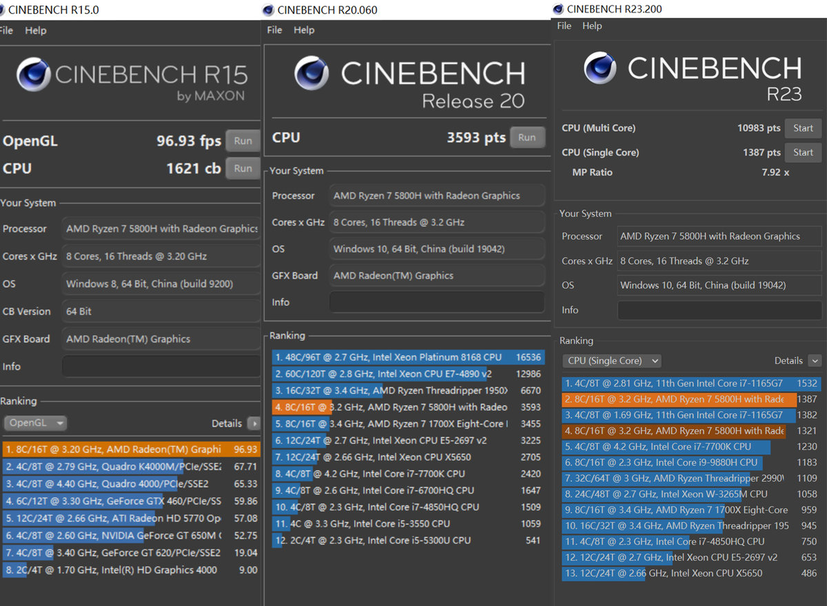827x606 pixels.
Task: Click the Cinebench R23 sphere logo
Action: click(x=600, y=68)
